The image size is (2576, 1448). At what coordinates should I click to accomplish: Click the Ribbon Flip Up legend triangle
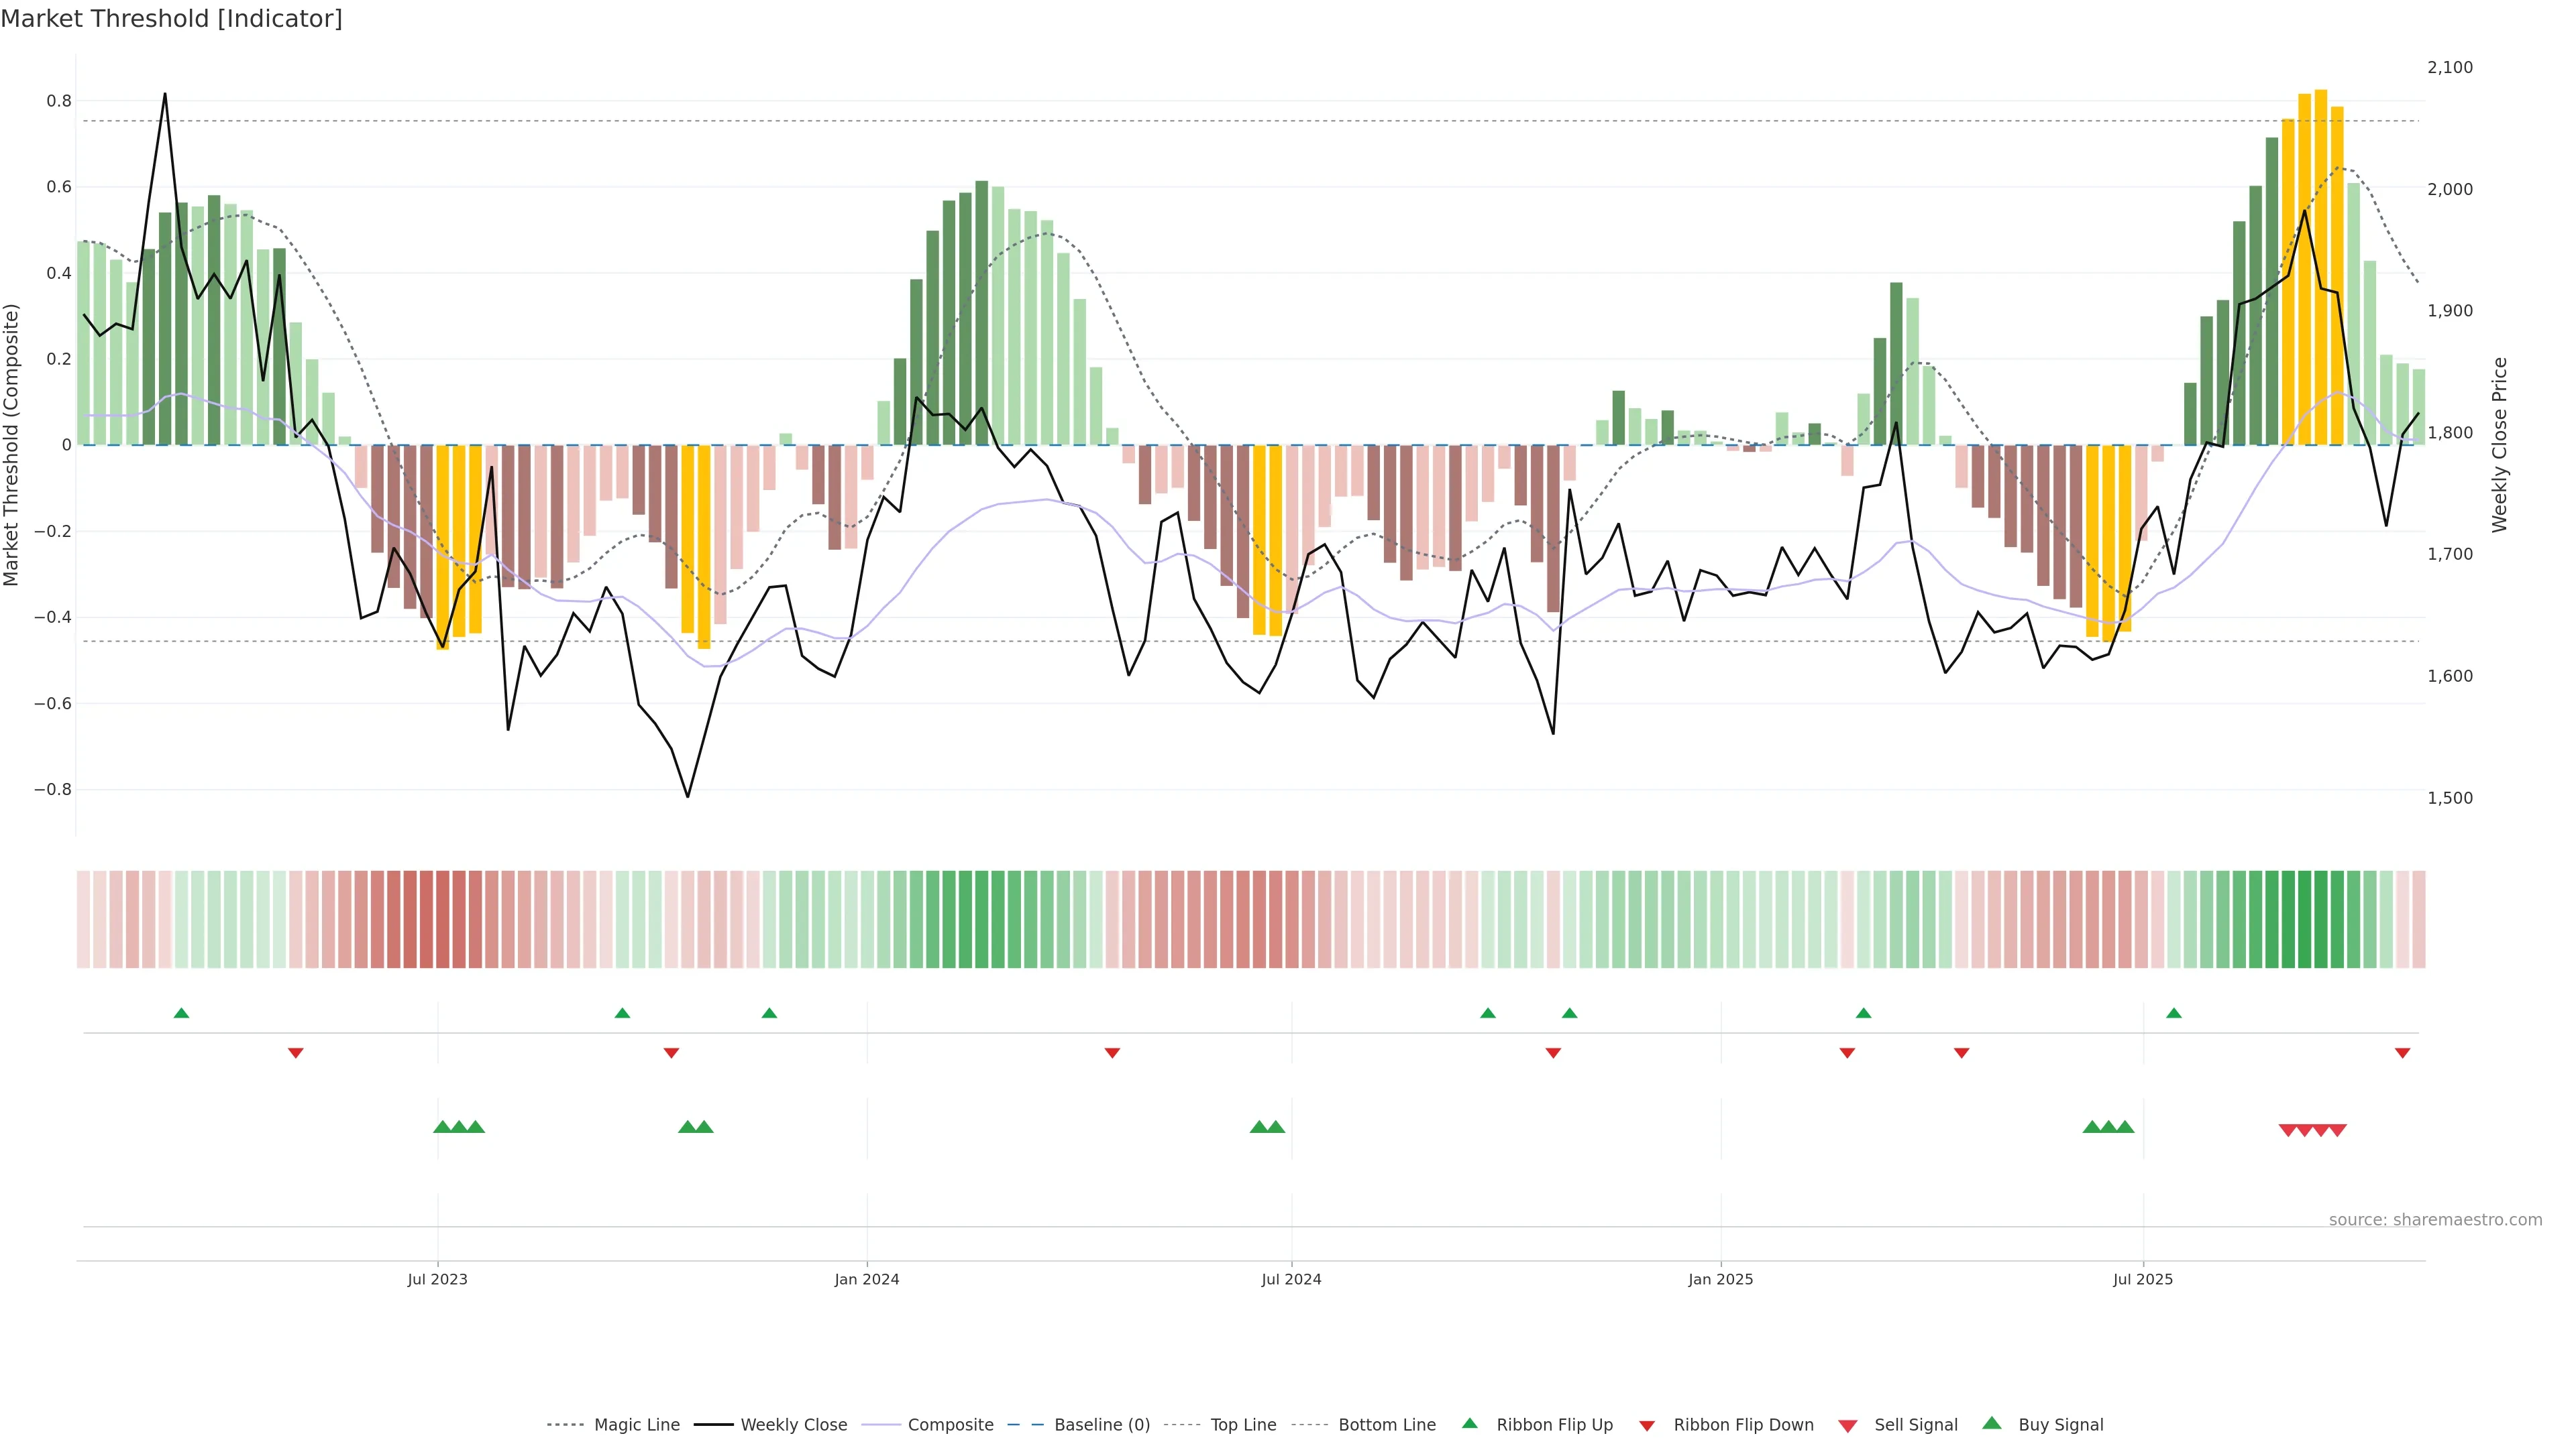coord(1469,1423)
